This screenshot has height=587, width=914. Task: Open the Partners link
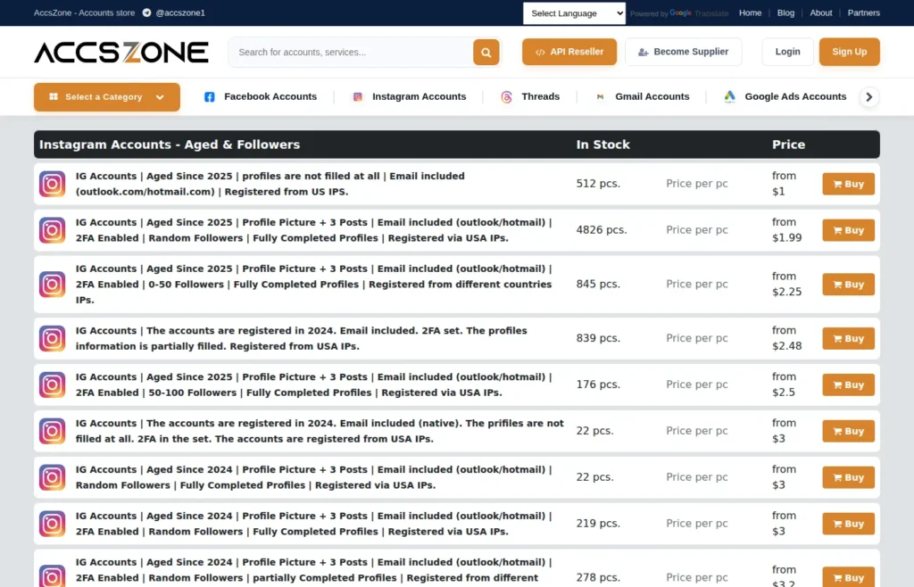click(x=863, y=12)
